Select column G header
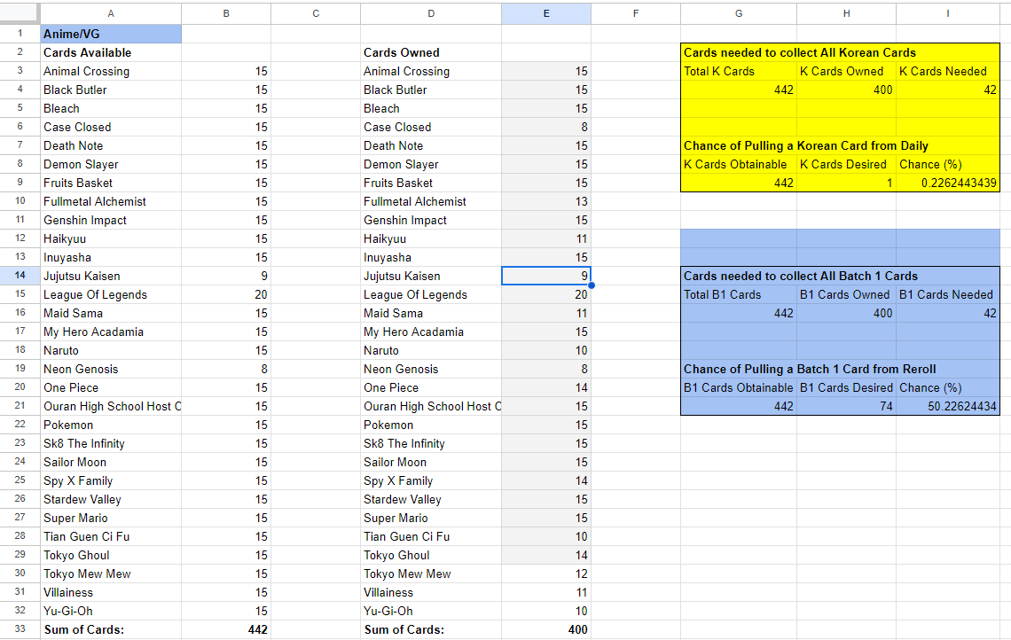 coord(738,13)
